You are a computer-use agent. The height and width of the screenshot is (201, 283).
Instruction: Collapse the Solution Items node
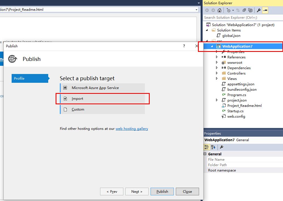207,30
